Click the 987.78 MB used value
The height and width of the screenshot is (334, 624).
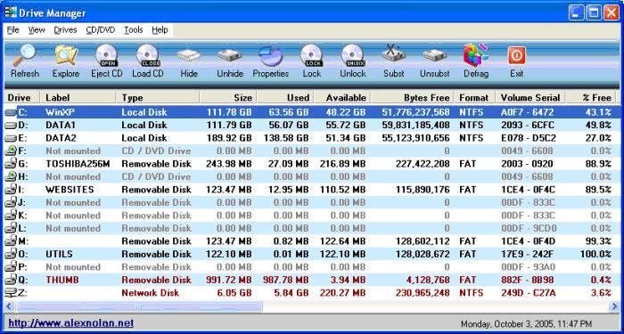tap(286, 280)
